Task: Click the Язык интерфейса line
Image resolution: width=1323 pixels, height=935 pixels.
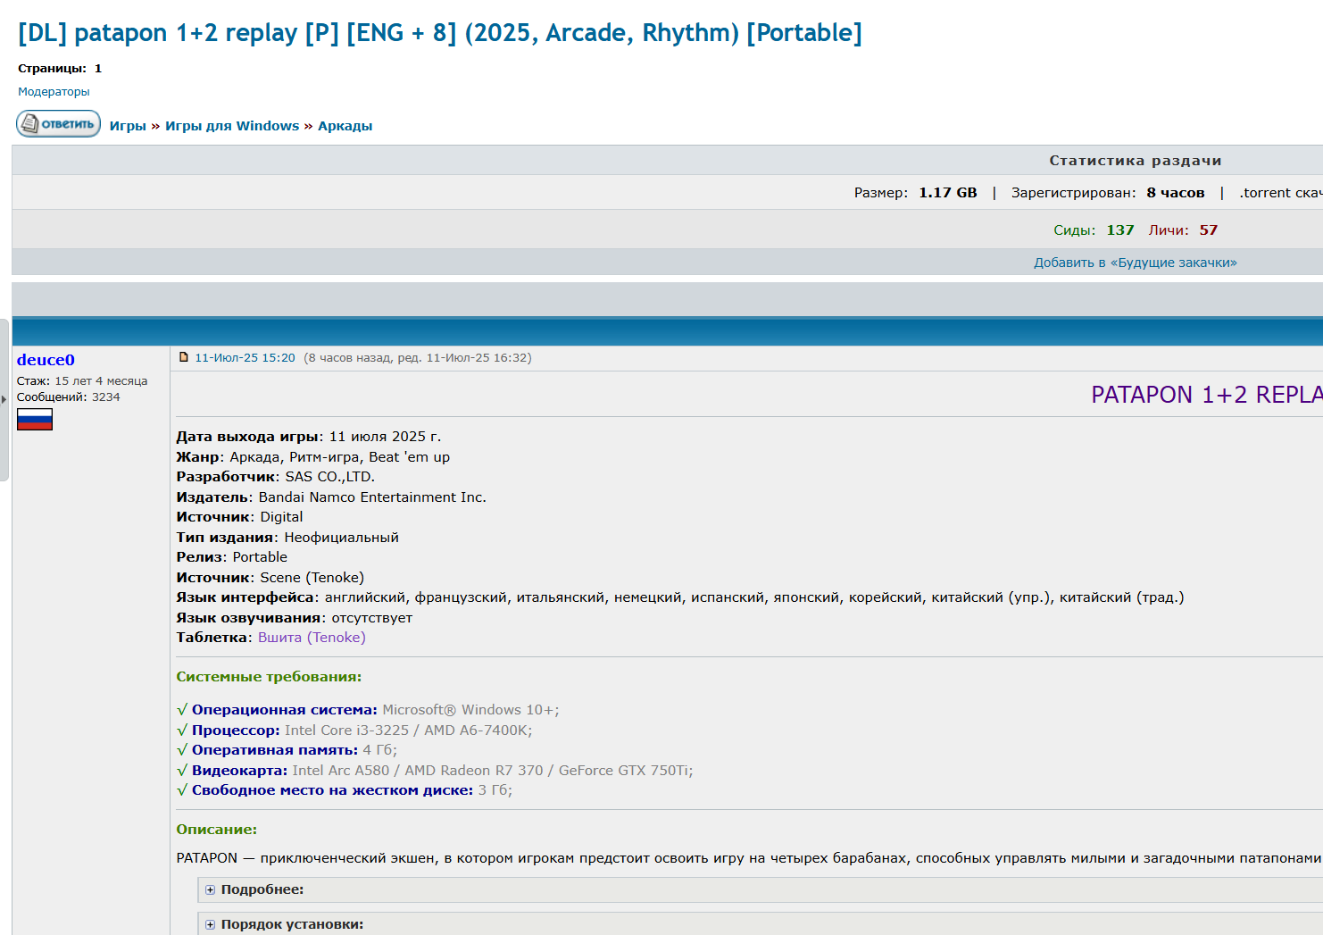Action: click(x=680, y=597)
